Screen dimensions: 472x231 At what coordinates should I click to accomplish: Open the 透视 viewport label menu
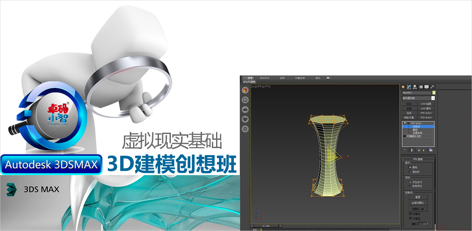click(260, 86)
